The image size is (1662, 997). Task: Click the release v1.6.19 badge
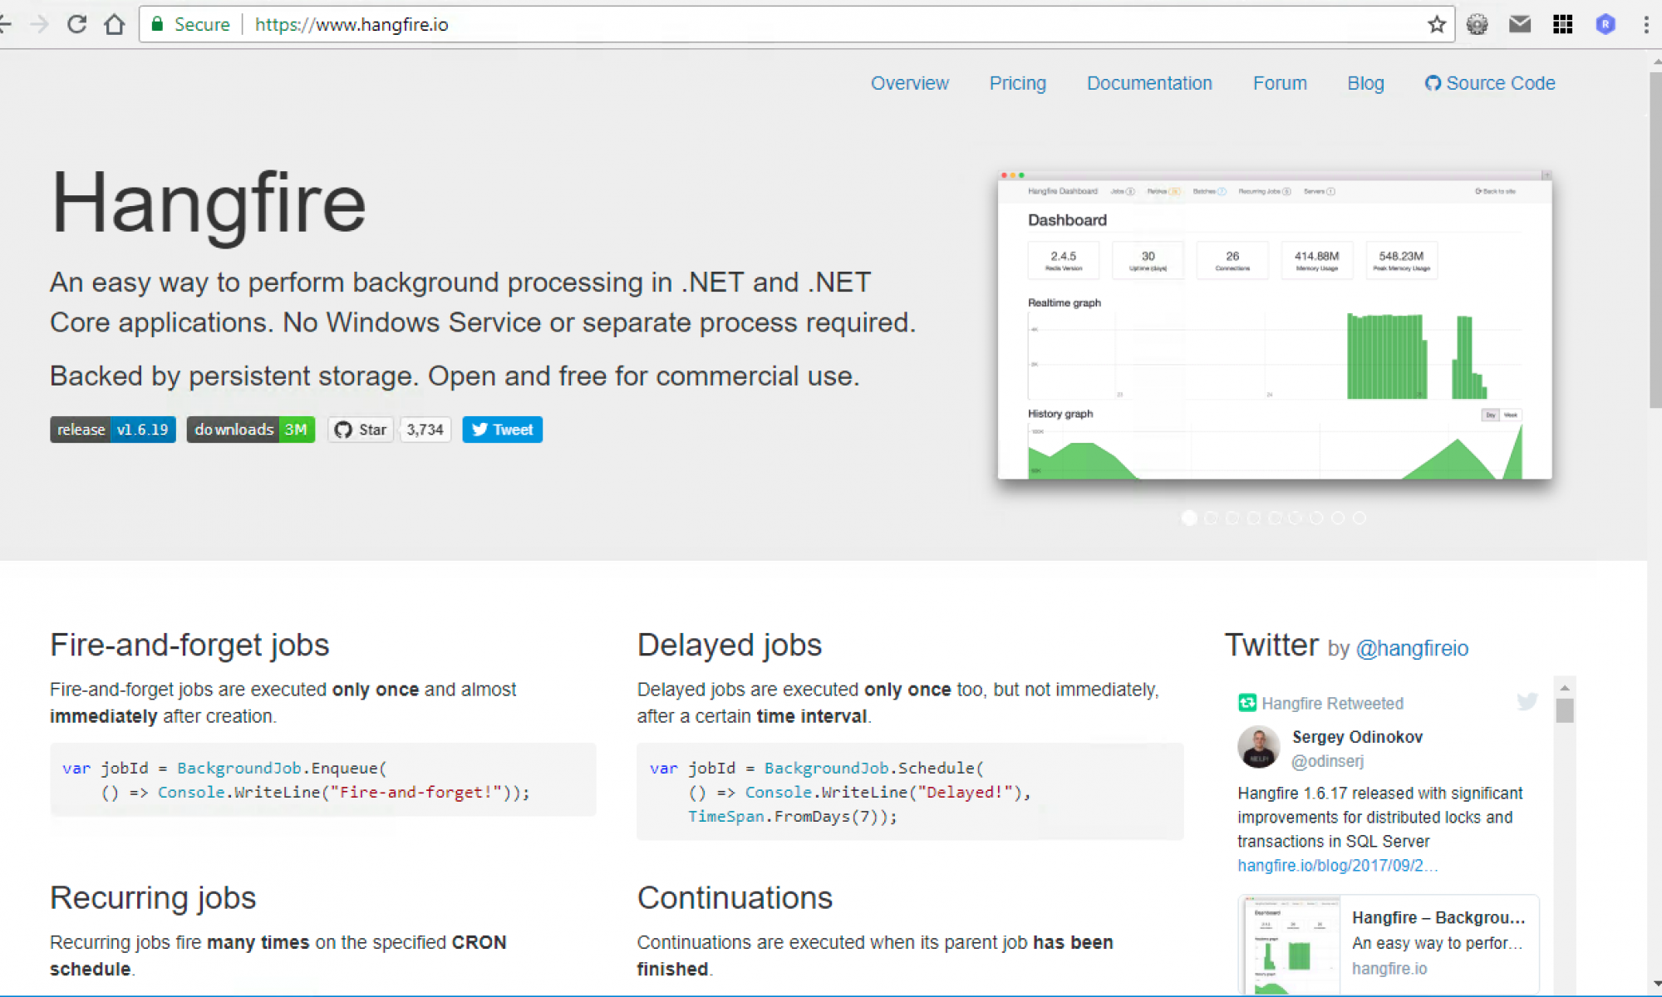point(113,430)
